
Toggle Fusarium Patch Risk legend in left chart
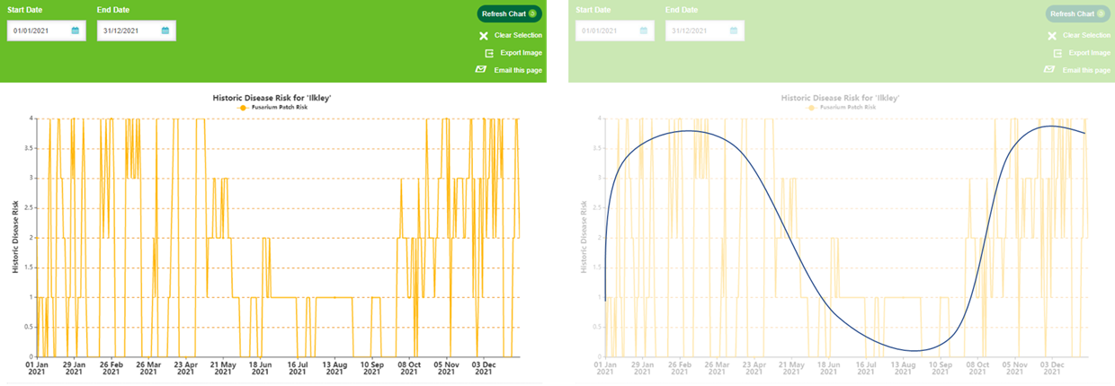272,107
